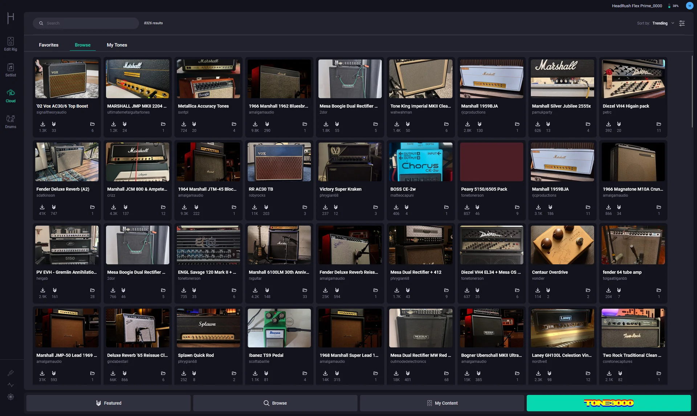This screenshot has height=416, width=697.
Task: Open the settings gear in the sidebar
Action: click(x=11, y=397)
